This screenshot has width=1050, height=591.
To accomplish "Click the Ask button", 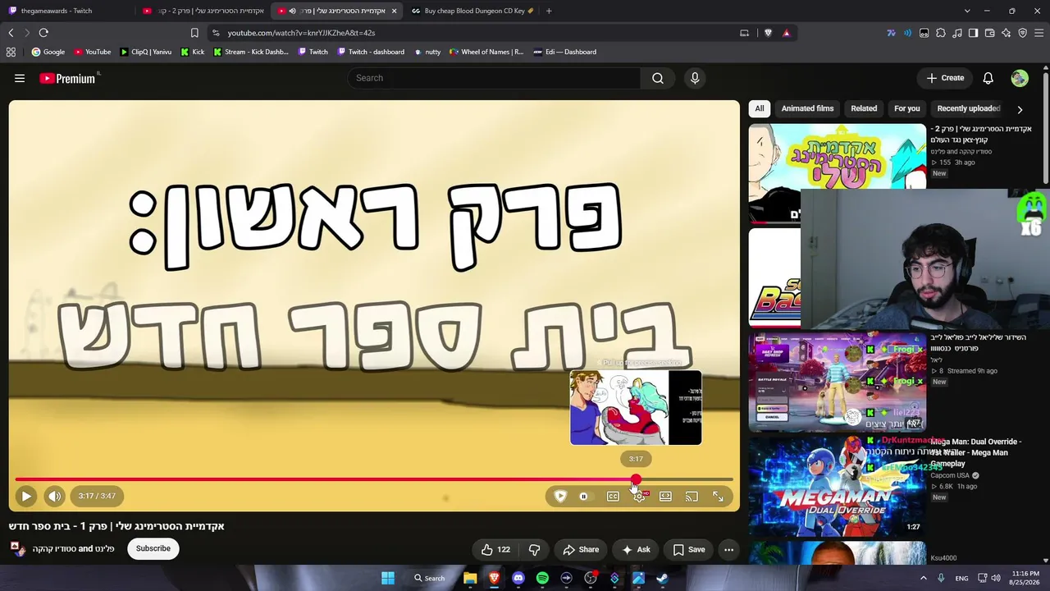I will [636, 550].
